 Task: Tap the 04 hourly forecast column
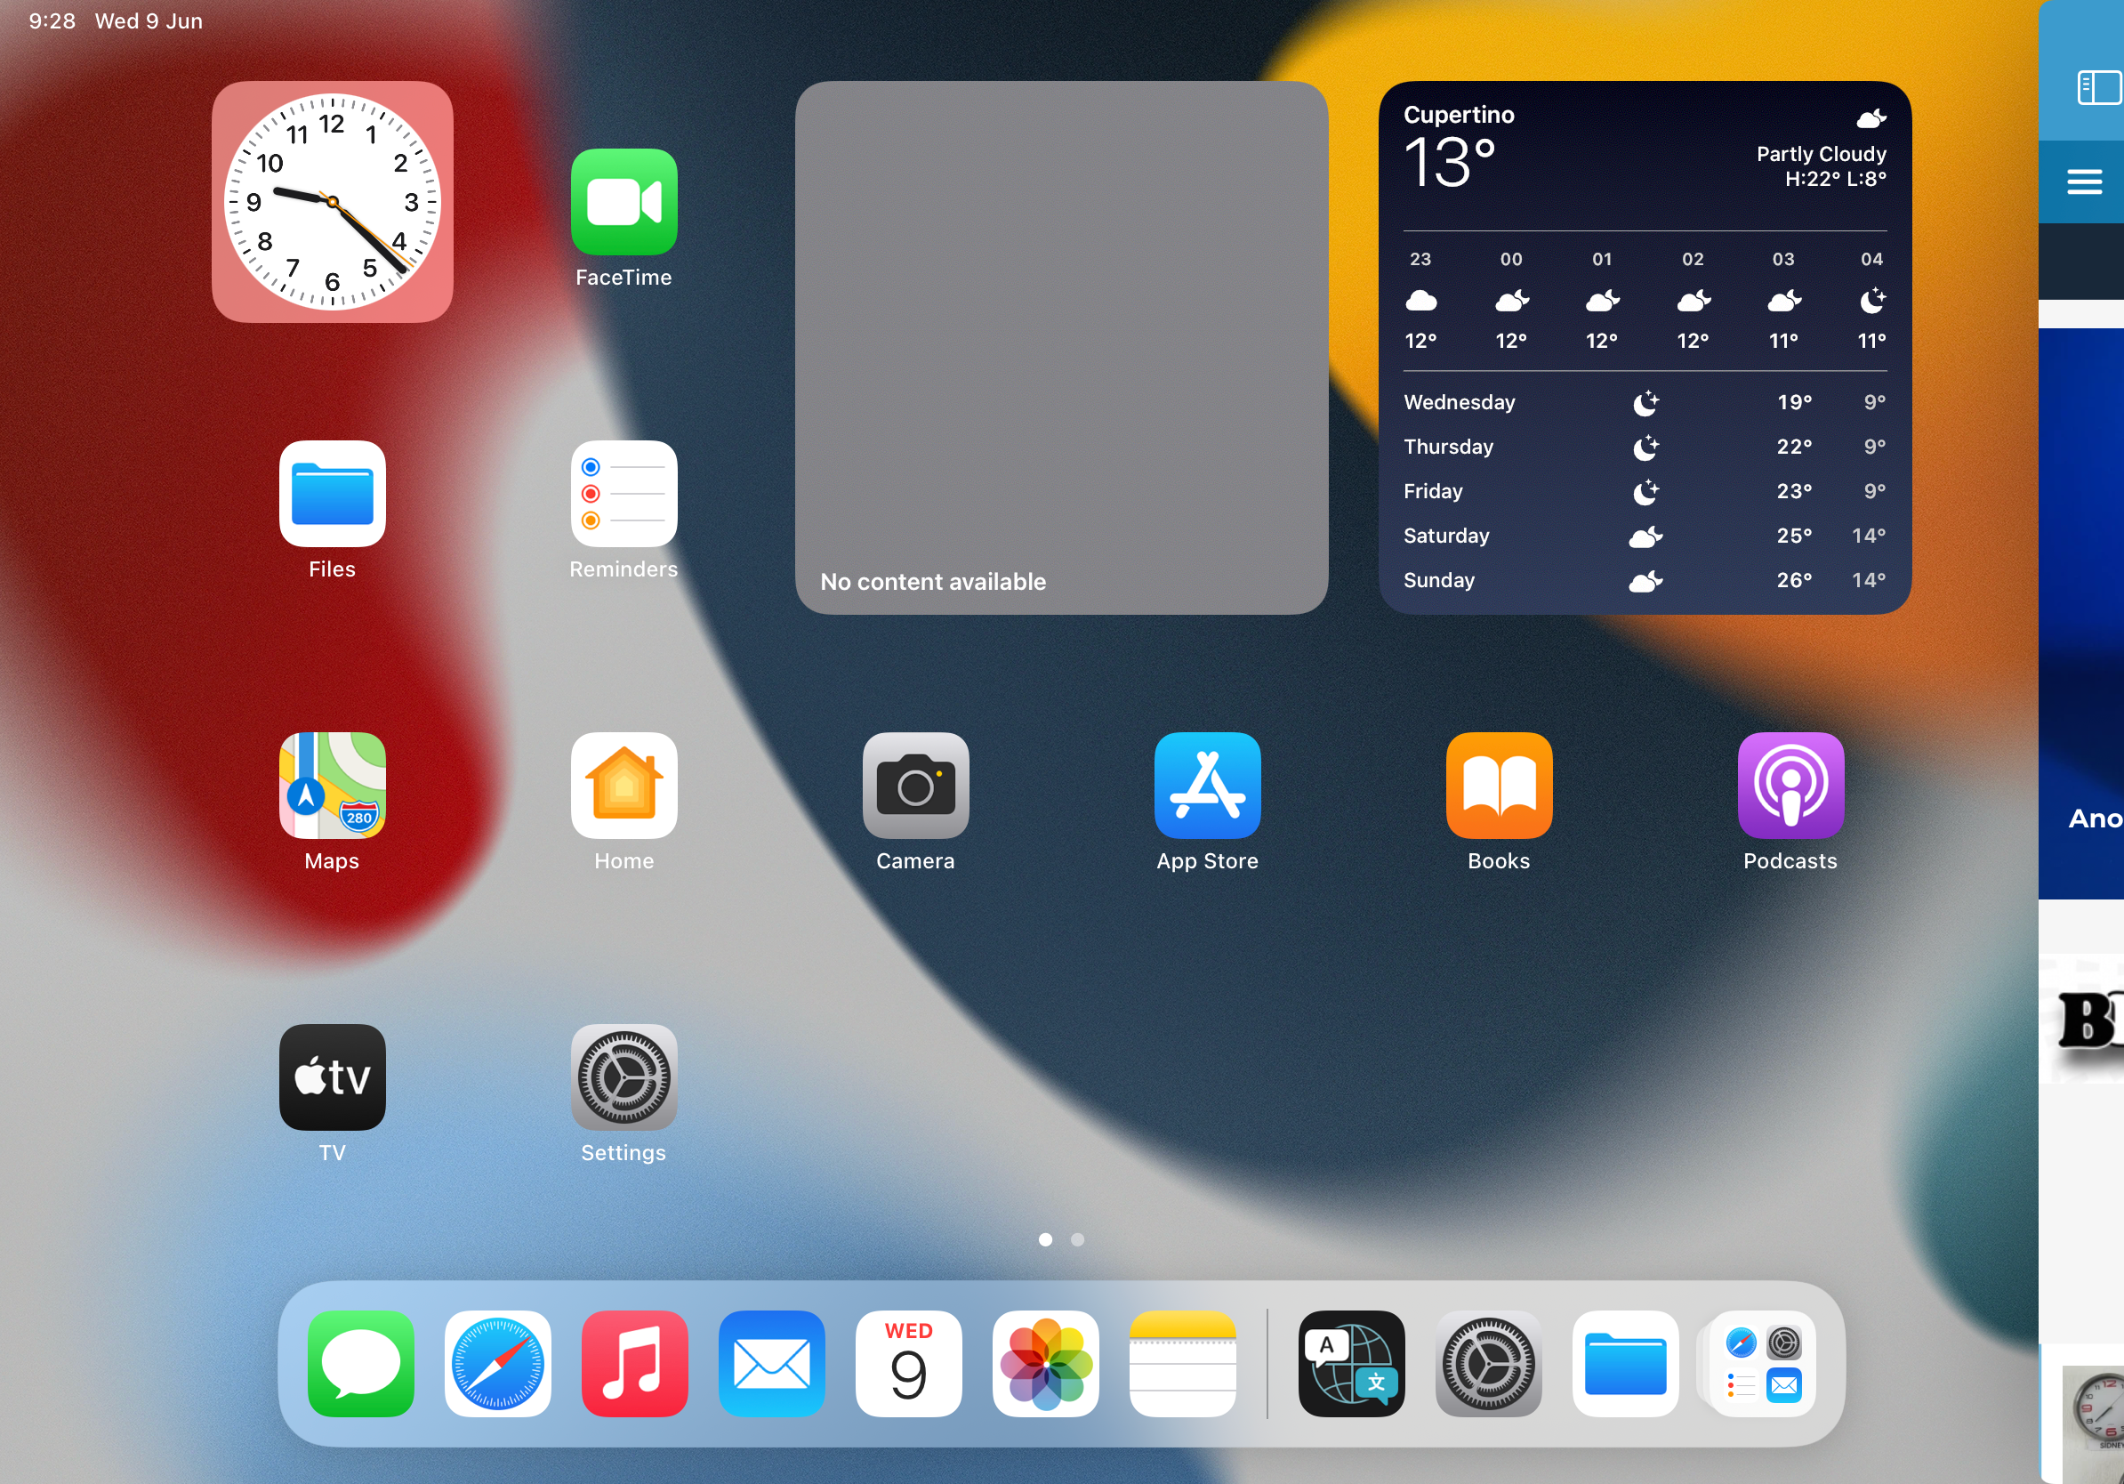pos(1871,300)
